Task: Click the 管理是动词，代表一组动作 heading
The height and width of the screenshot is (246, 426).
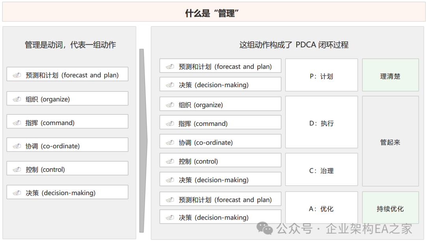Action: pyautogui.click(x=70, y=45)
